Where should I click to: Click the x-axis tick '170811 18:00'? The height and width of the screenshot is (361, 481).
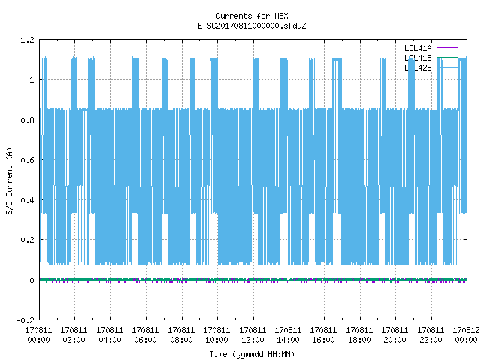tap(359, 335)
